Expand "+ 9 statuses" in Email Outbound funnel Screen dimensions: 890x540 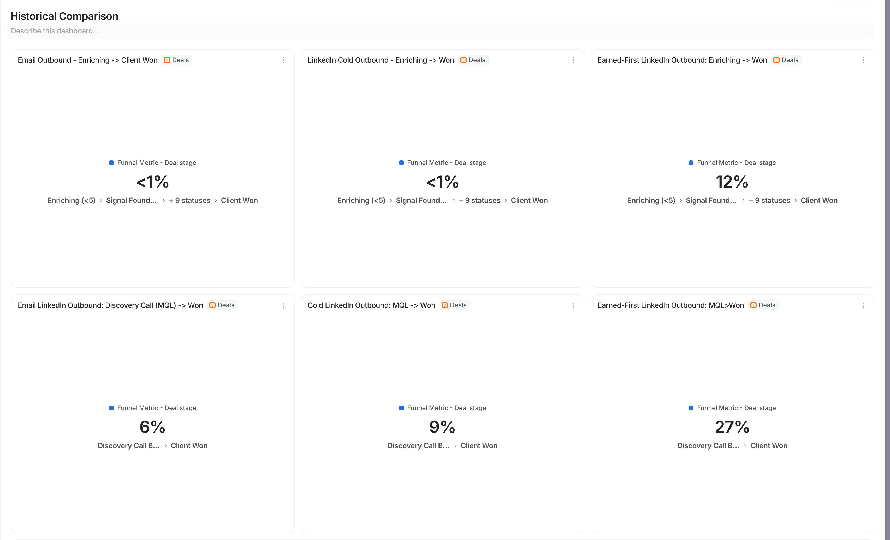(x=190, y=200)
